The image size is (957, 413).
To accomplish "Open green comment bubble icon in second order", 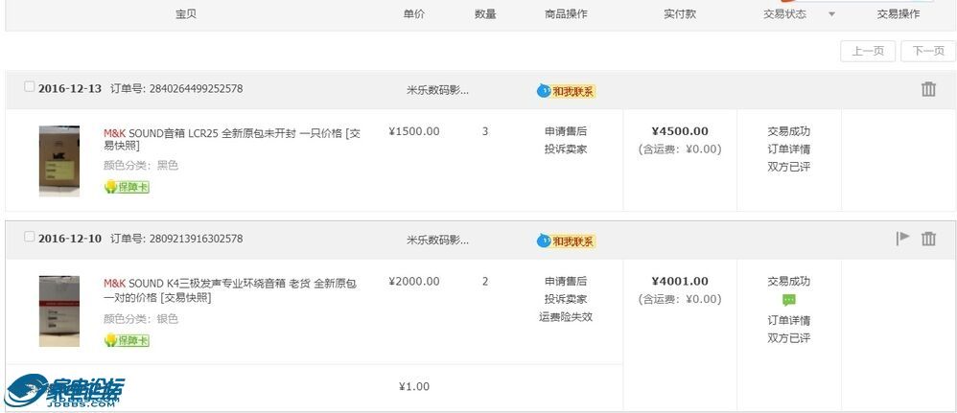I will click(788, 300).
